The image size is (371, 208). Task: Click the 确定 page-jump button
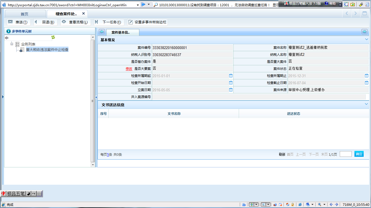pos(359,154)
